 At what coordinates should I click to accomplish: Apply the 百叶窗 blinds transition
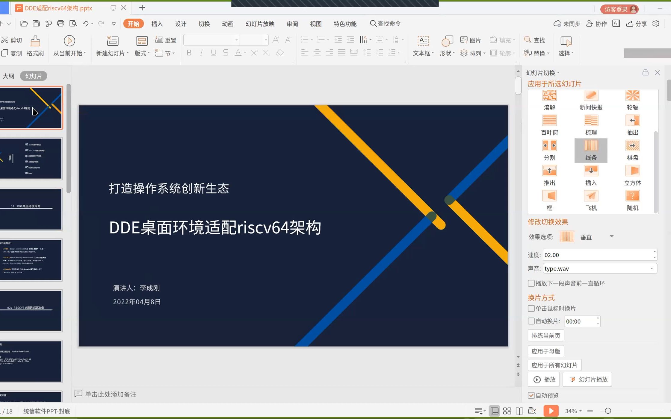549,125
